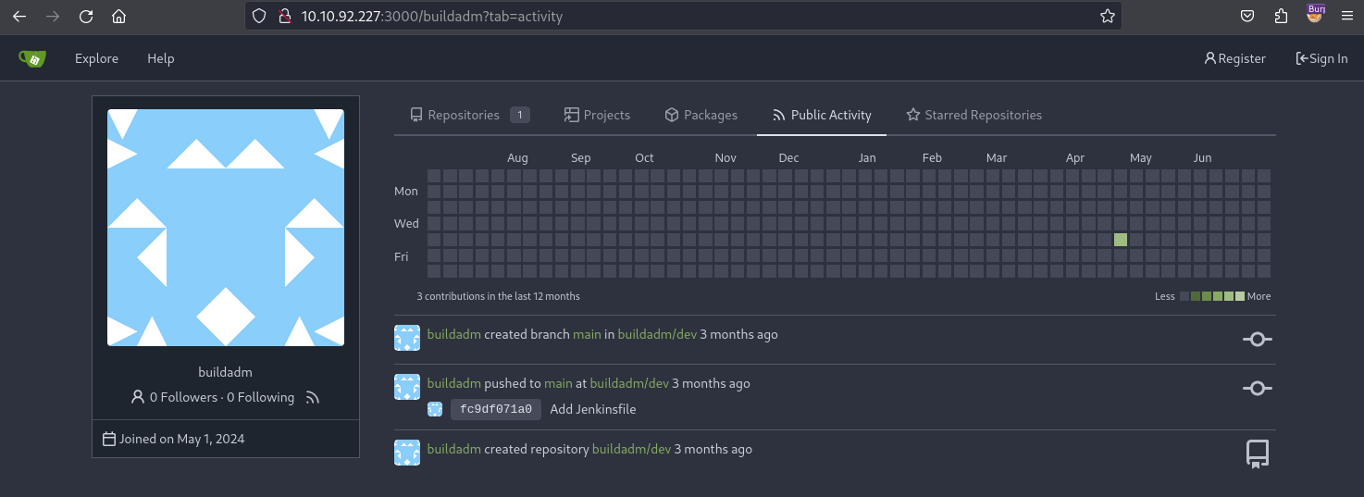1364x497 pixels.
Task: Click the insecure connection padlock icon
Action: click(x=285, y=16)
